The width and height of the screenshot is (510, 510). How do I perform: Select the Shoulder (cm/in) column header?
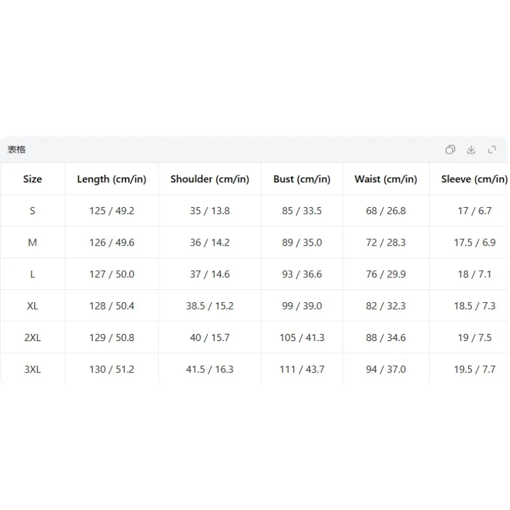tap(210, 179)
